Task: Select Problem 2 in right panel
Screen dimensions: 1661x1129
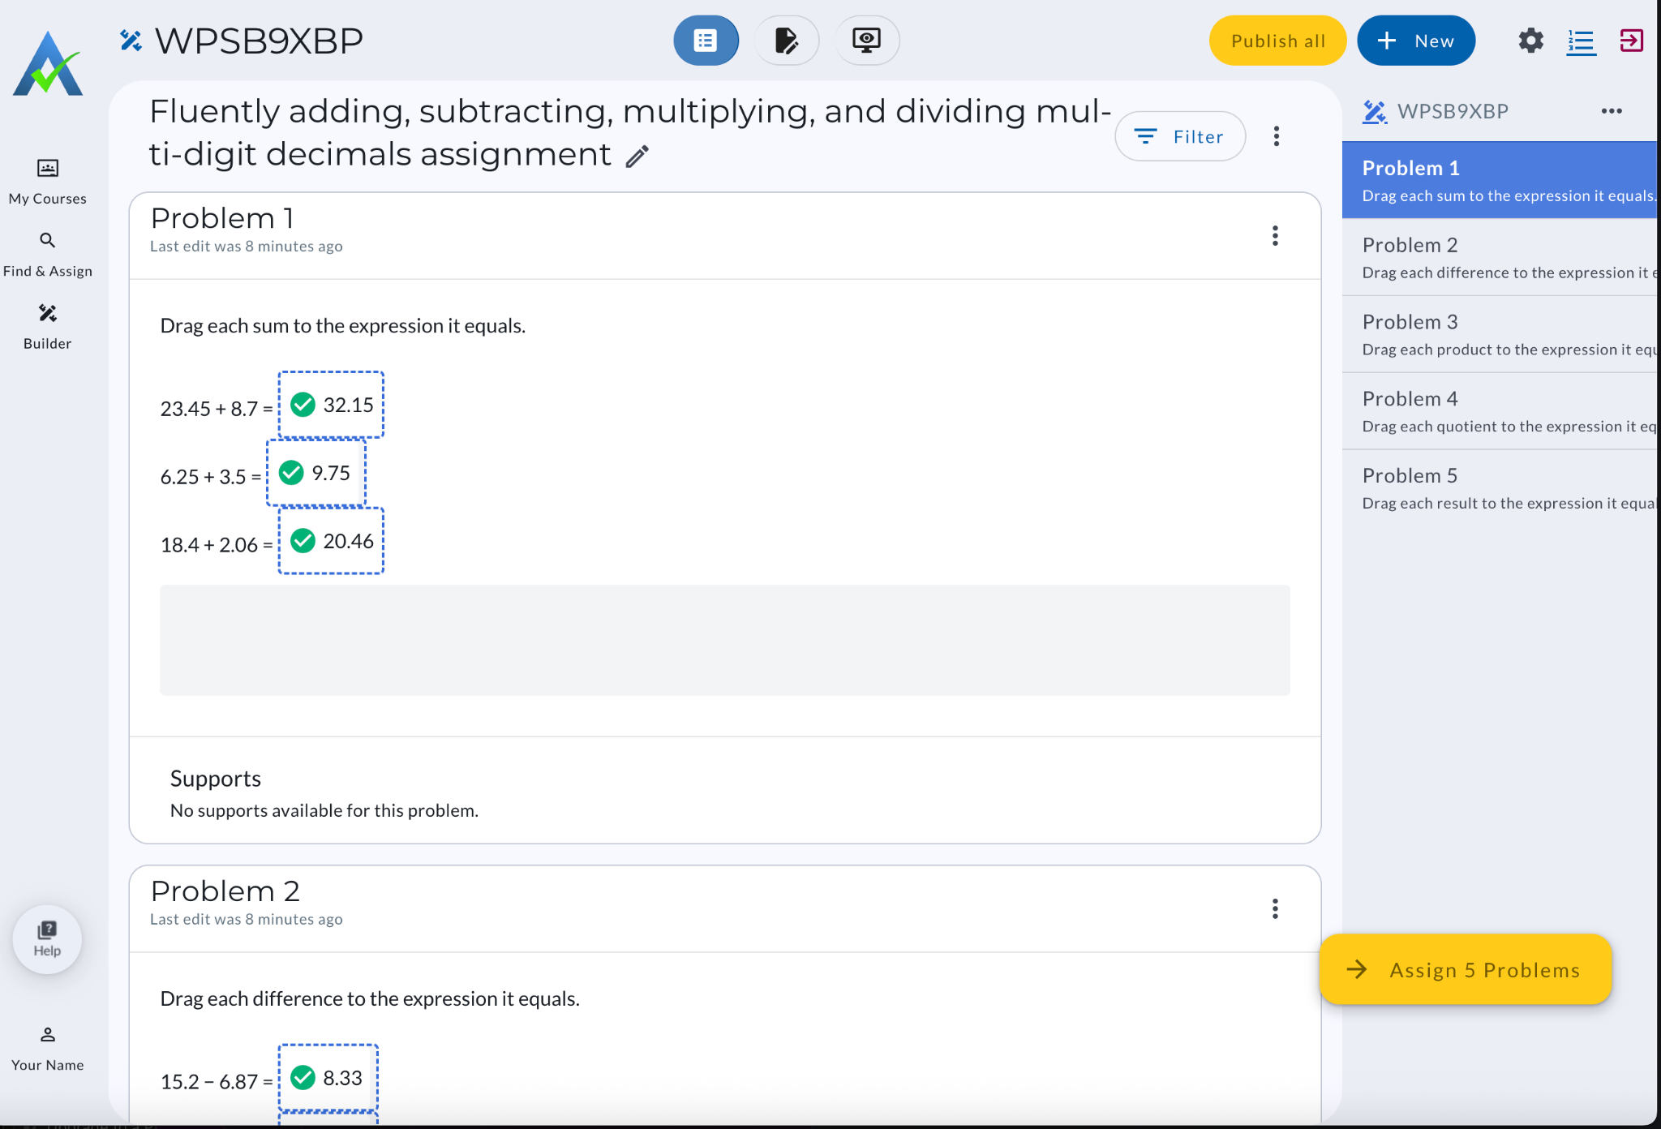Action: (1500, 257)
